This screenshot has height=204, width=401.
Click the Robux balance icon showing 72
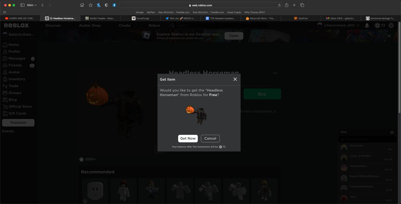(x=377, y=25)
